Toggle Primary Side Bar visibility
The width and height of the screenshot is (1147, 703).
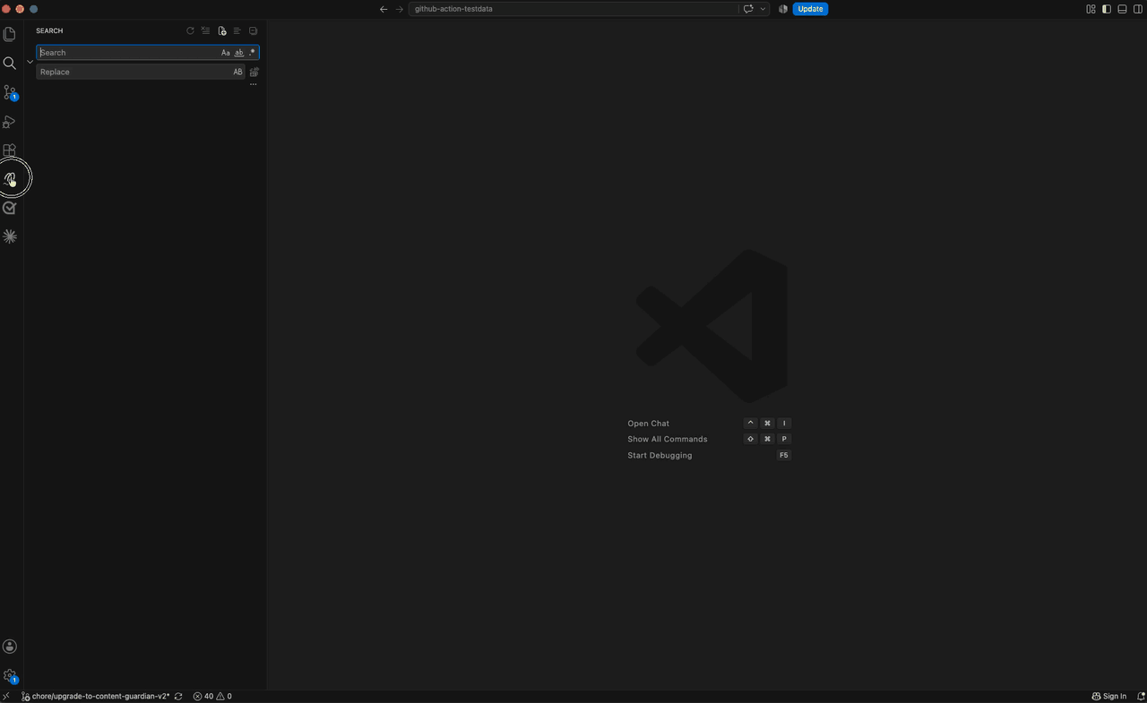coord(1107,9)
